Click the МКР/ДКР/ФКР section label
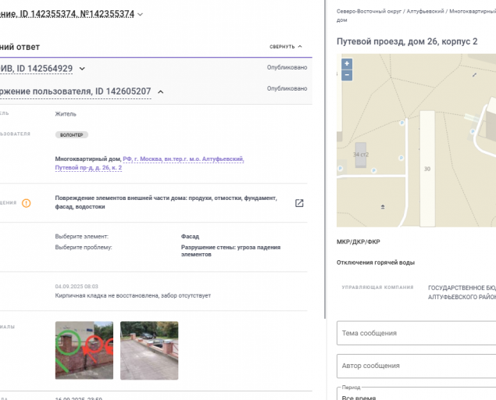This screenshot has width=496, height=400. (358, 241)
